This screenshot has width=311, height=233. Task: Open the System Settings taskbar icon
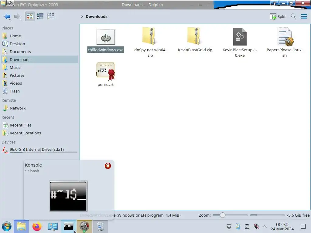pos(53,226)
